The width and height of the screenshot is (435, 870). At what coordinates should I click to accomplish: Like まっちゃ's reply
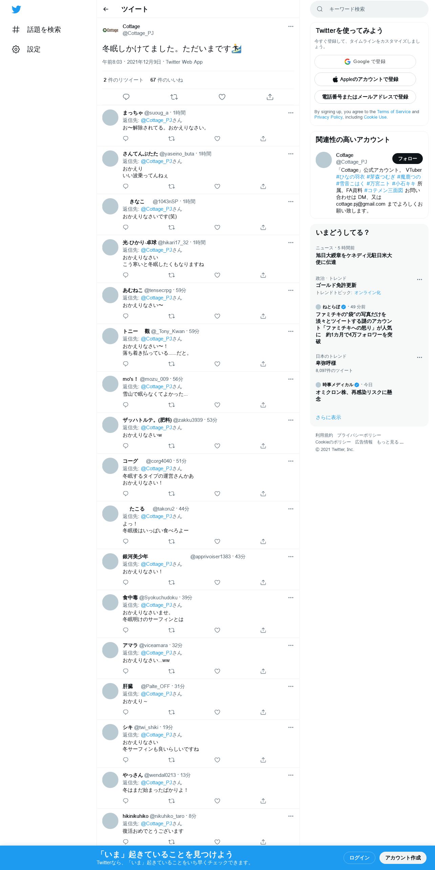pos(217,139)
